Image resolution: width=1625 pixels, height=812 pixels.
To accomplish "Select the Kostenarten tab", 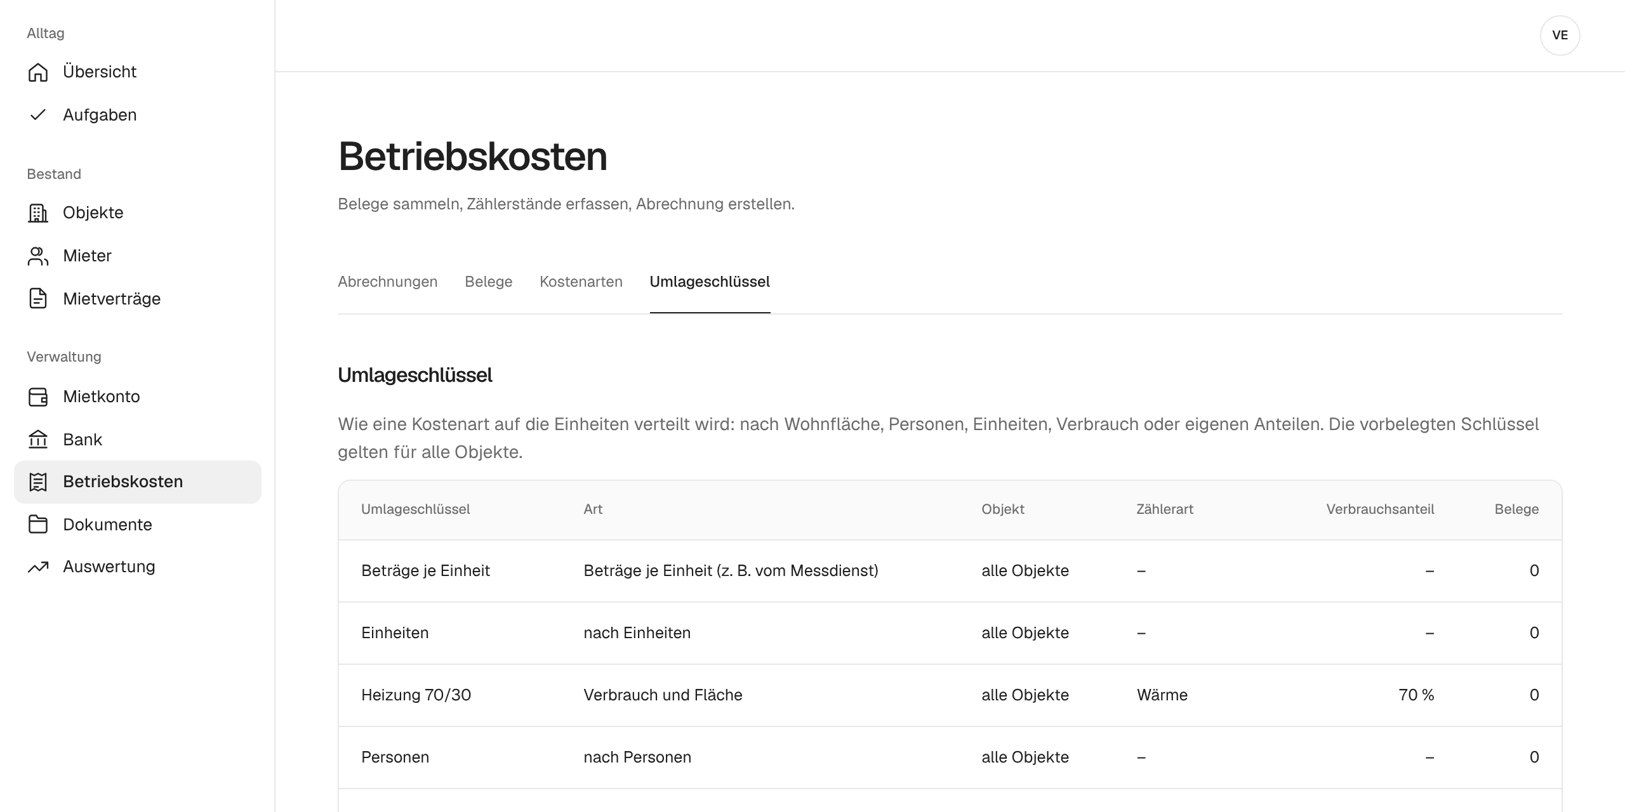I will tap(581, 282).
